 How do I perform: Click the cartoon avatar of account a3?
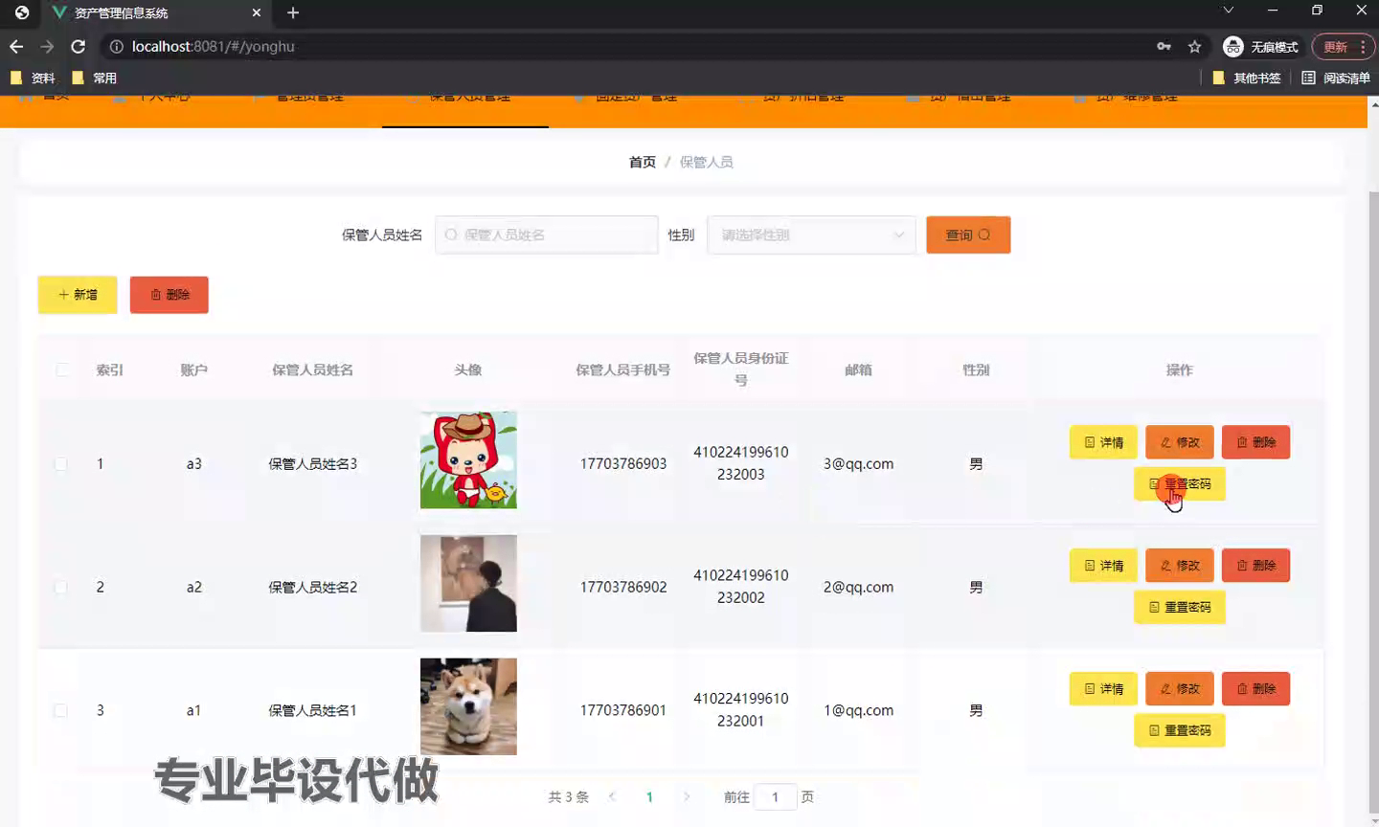[468, 459]
